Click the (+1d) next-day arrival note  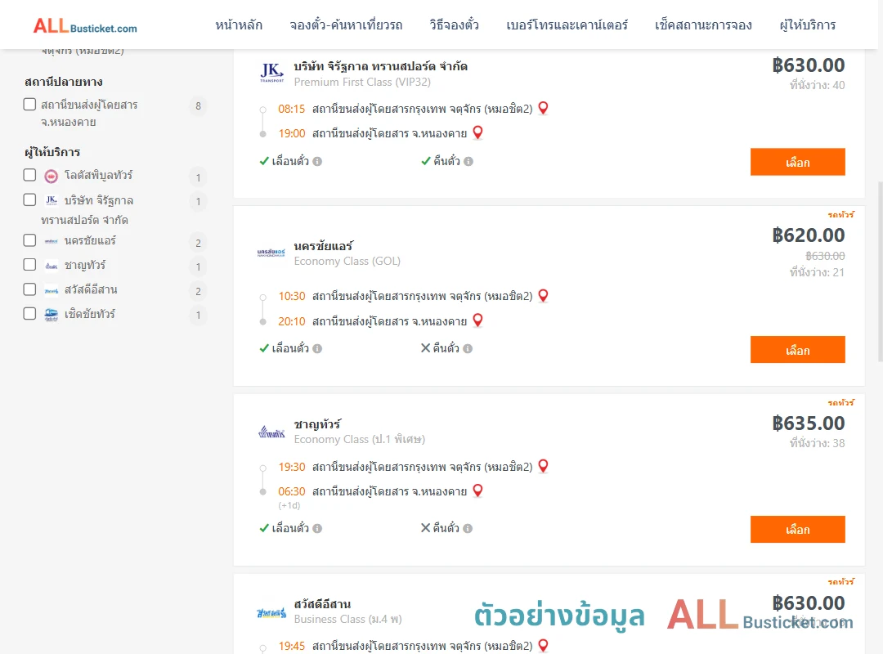[289, 506]
